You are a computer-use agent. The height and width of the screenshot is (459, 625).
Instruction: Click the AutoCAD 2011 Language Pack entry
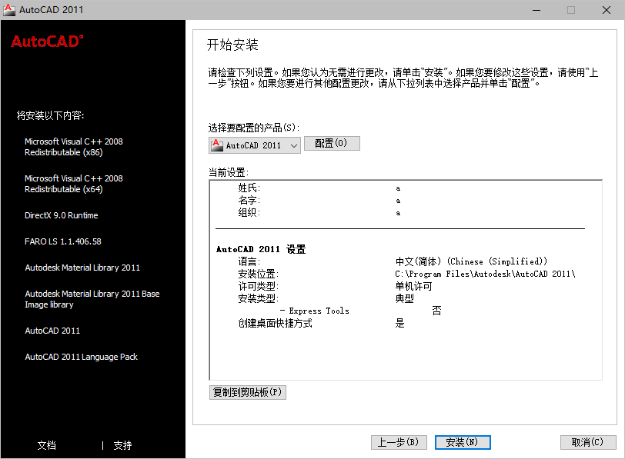pyautogui.click(x=81, y=356)
